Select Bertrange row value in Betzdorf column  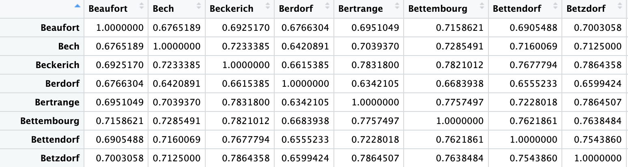click(598, 102)
